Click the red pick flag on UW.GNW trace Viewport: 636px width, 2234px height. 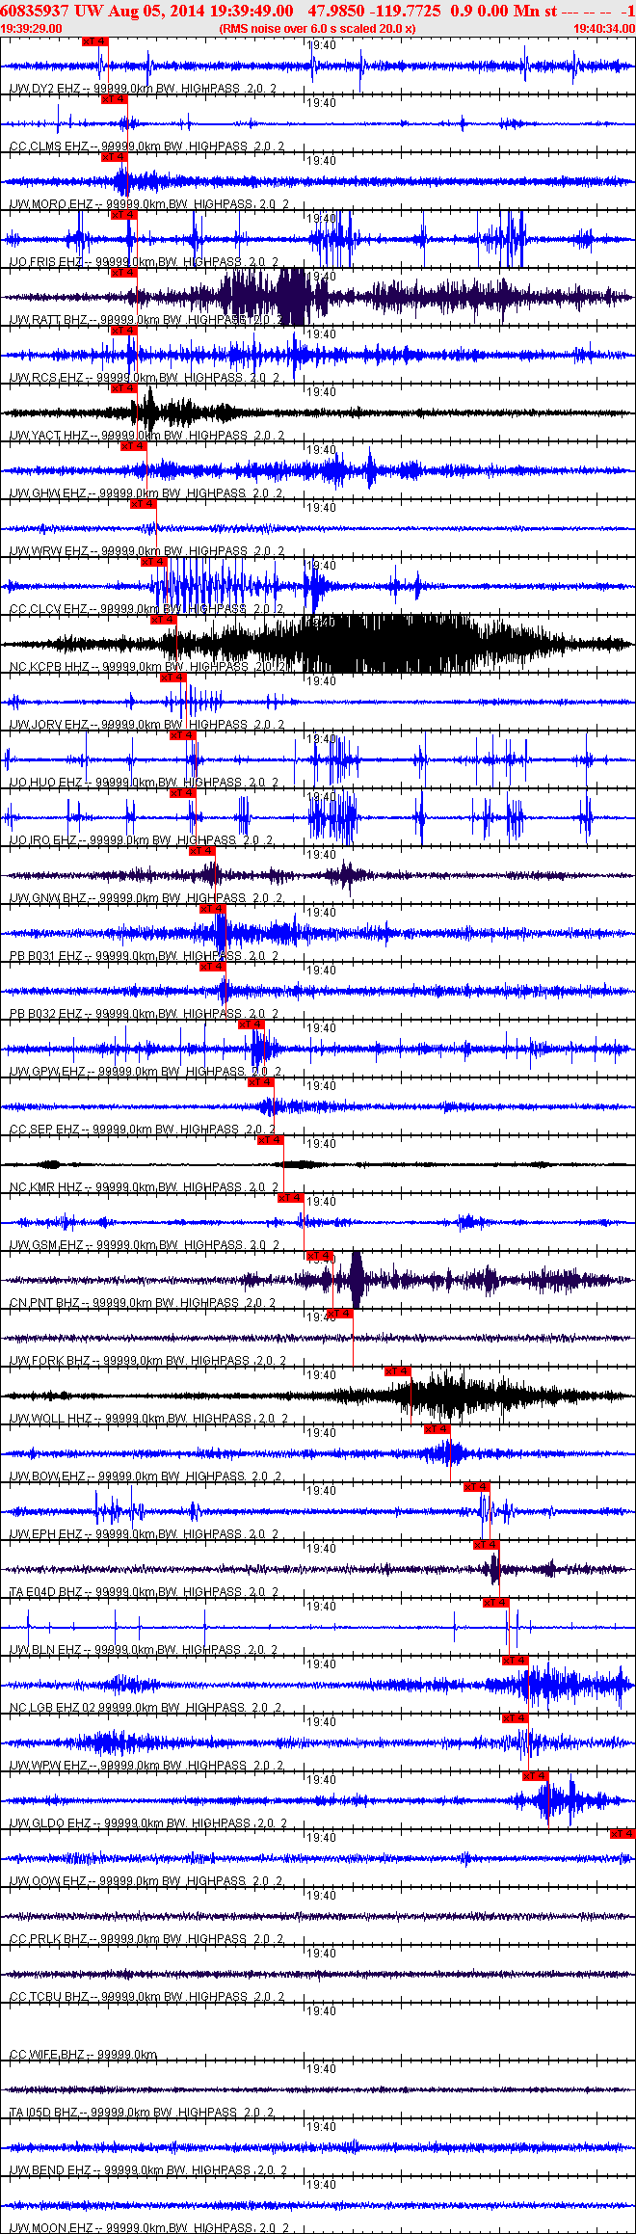[202, 851]
